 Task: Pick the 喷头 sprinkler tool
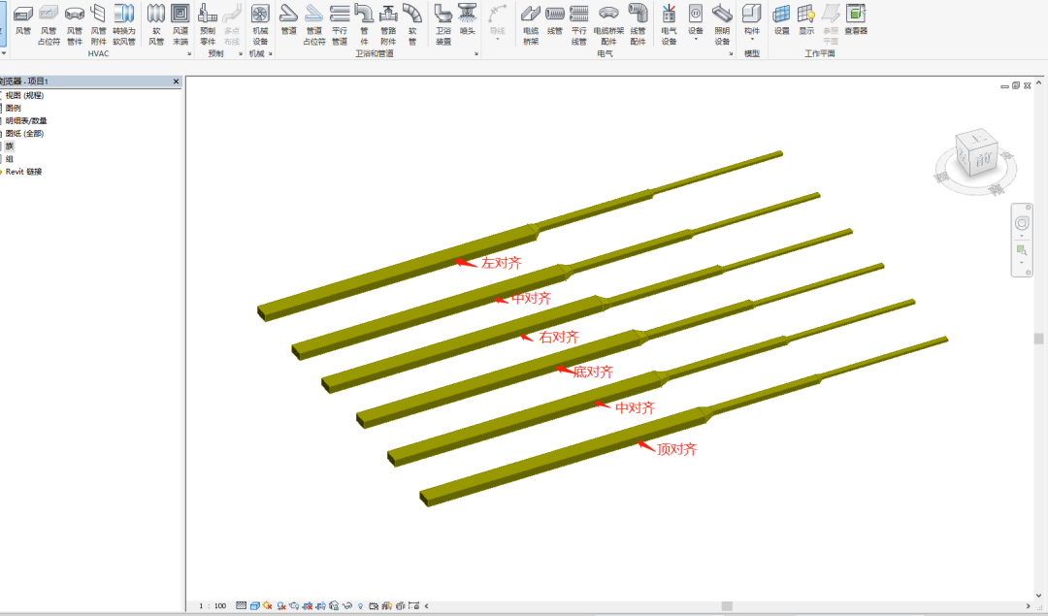[x=468, y=21]
